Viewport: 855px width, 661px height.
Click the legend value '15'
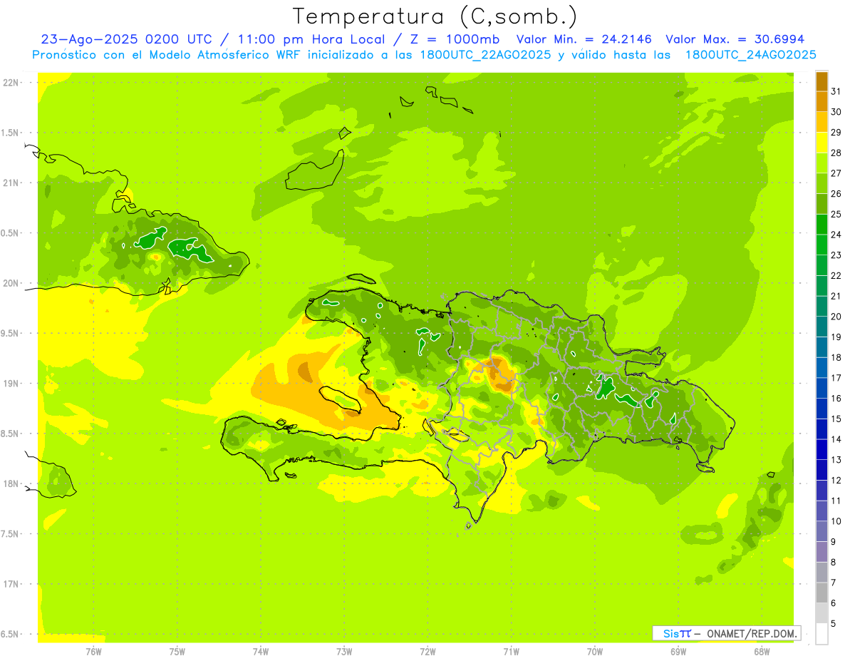click(x=836, y=419)
